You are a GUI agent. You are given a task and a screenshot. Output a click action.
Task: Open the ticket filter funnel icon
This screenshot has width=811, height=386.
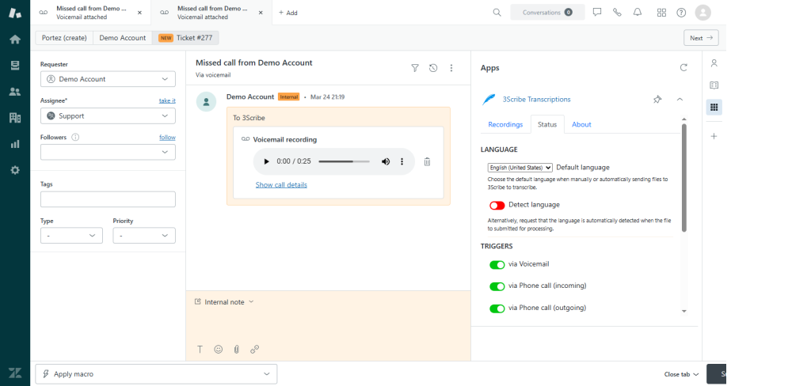415,68
